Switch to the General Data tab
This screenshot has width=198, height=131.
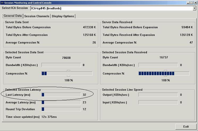click(x=12, y=16)
